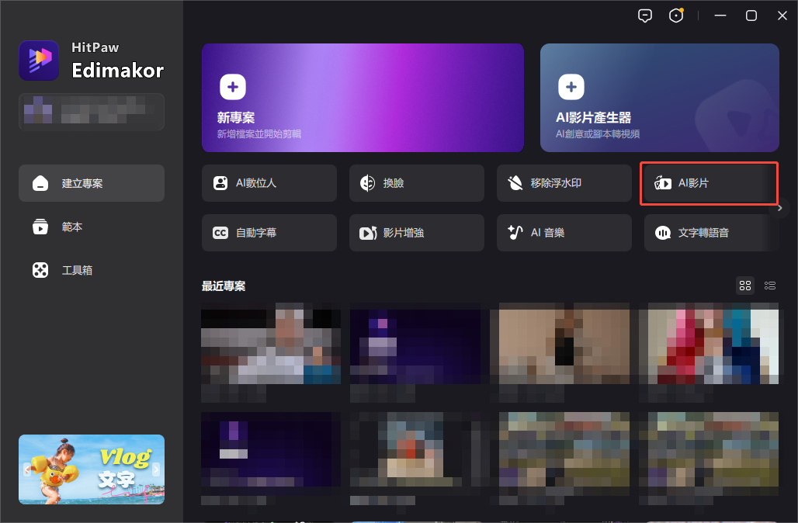Open the AI數位人 avatar tool
This screenshot has height=523, width=798.
(269, 183)
